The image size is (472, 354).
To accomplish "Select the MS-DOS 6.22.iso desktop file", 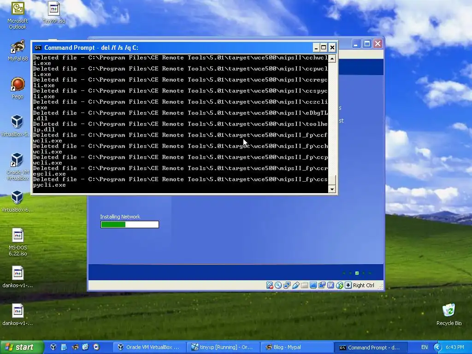I will coord(18,242).
